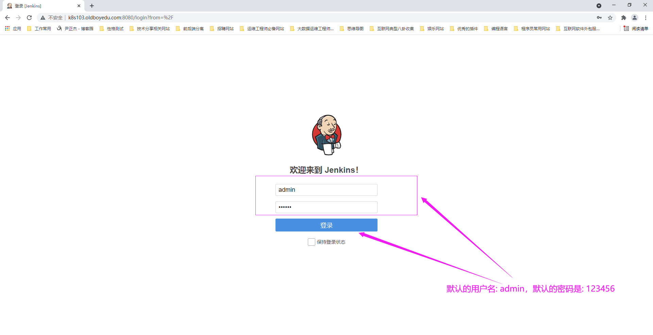This screenshot has height=335, width=653.
Task: Open a new browser tab
Action: (x=92, y=6)
